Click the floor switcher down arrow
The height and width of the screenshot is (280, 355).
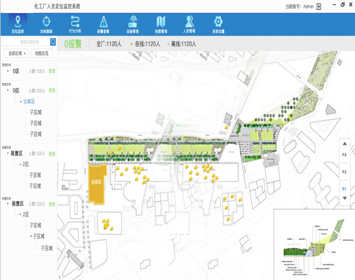click(344, 198)
